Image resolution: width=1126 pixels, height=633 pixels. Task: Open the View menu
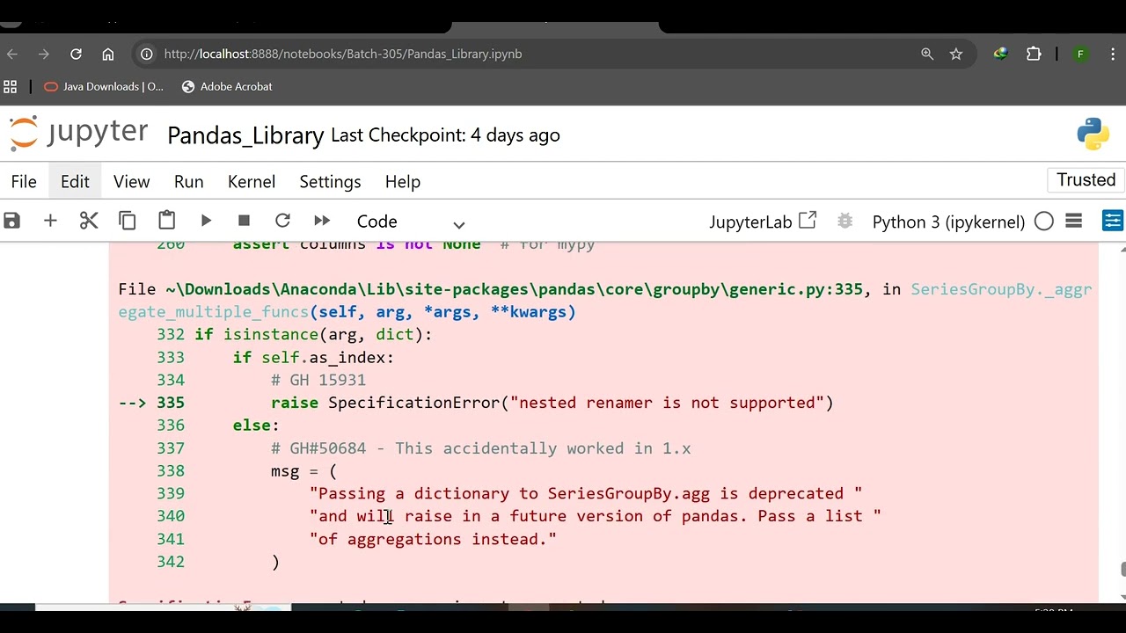pos(131,181)
